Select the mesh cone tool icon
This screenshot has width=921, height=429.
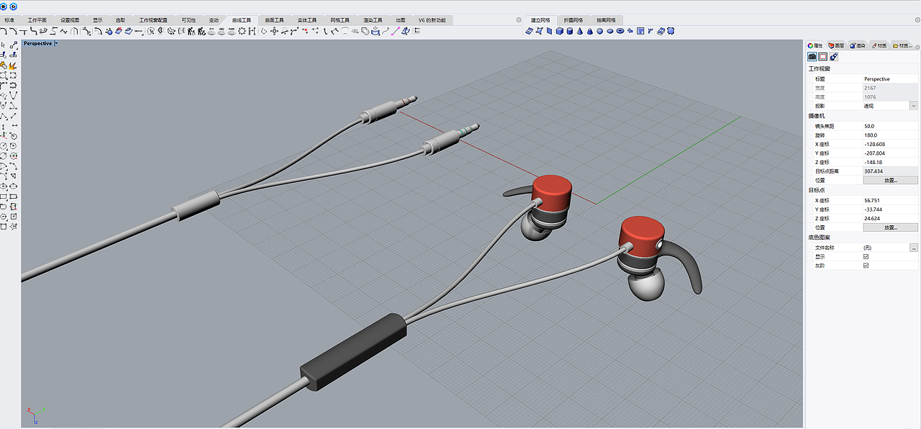pyautogui.click(x=580, y=31)
